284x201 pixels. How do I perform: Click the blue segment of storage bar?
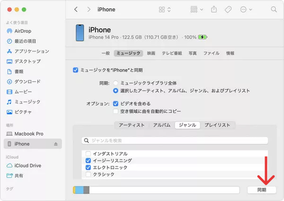click(x=79, y=190)
